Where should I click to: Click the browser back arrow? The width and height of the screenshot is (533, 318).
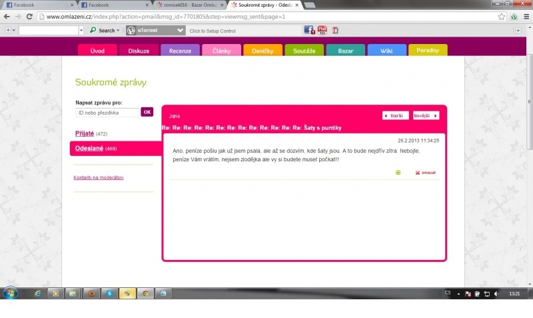pos(7,17)
